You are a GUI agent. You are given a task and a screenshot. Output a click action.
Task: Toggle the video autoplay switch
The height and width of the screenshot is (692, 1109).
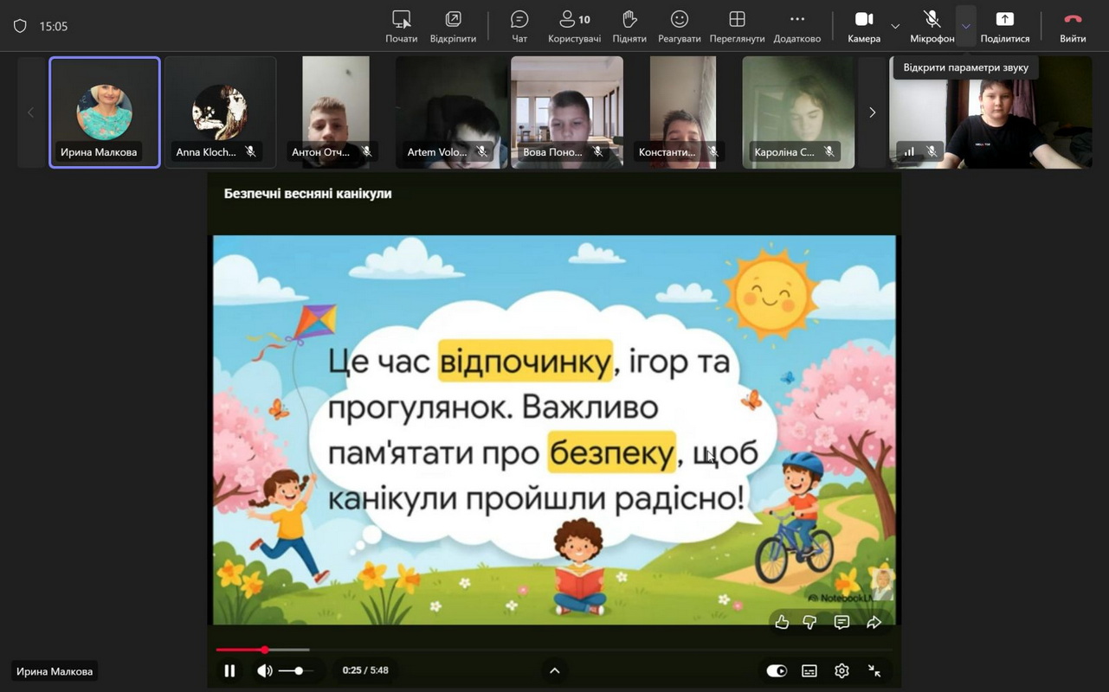pyautogui.click(x=777, y=670)
